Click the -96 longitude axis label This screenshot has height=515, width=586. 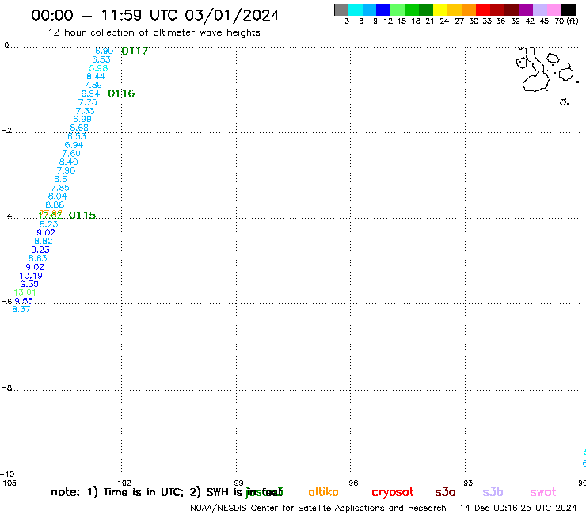351,483
